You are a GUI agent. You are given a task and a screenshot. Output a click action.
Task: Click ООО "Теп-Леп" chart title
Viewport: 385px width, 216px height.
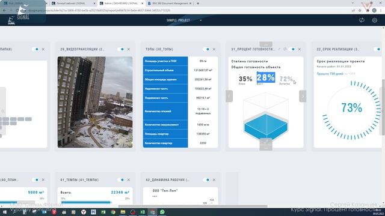(x=165, y=191)
